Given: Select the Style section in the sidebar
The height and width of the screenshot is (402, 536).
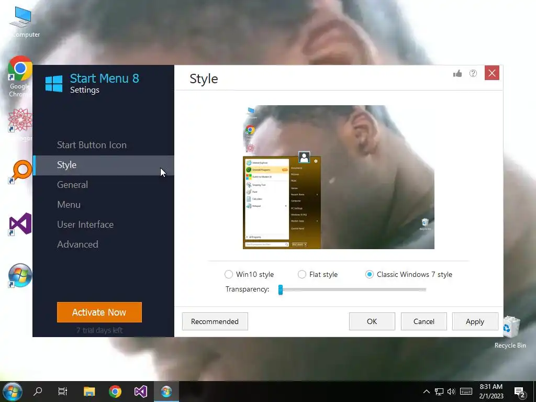Looking at the screenshot, I should pos(103,165).
